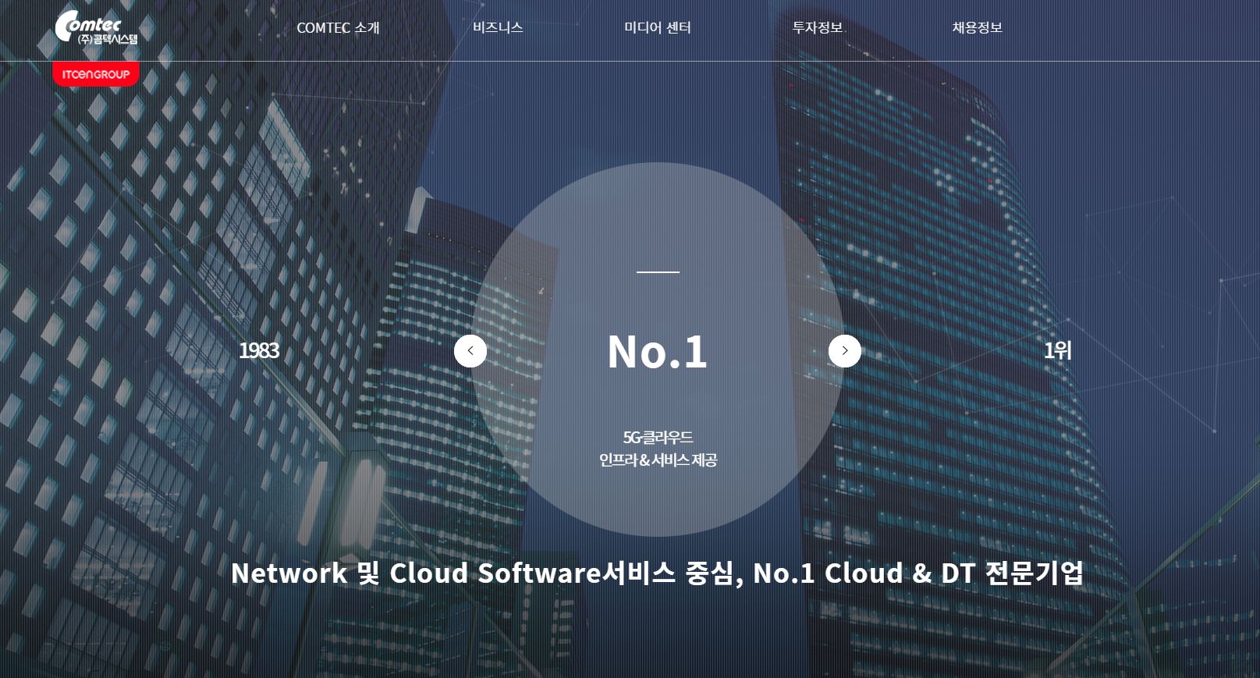Open the 투자정보 menu
Screen dimensions: 1260x678
point(818,27)
